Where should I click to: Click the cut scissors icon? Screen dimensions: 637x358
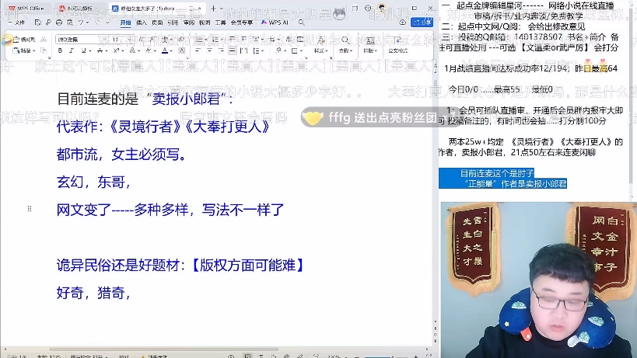coord(44,40)
